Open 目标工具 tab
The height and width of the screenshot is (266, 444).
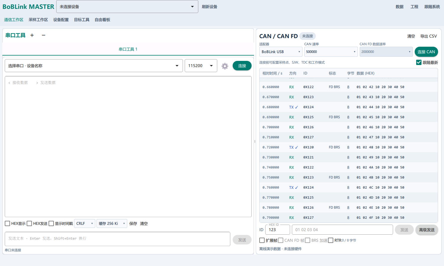tap(82, 20)
